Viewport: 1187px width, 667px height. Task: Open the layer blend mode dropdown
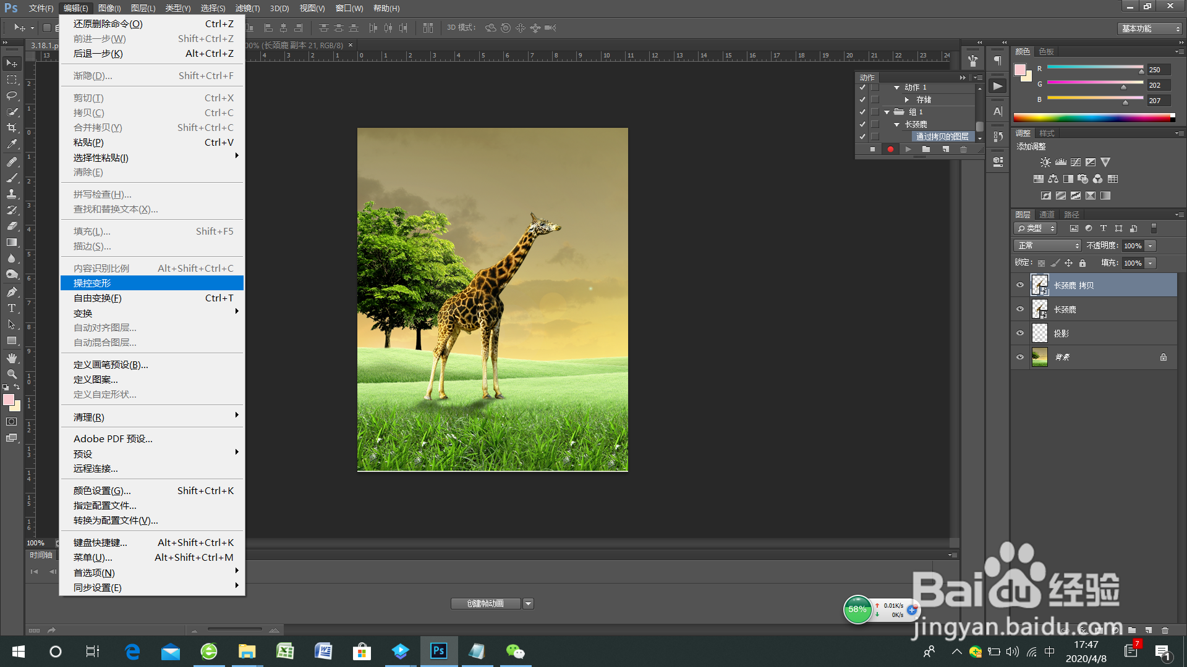[1047, 246]
